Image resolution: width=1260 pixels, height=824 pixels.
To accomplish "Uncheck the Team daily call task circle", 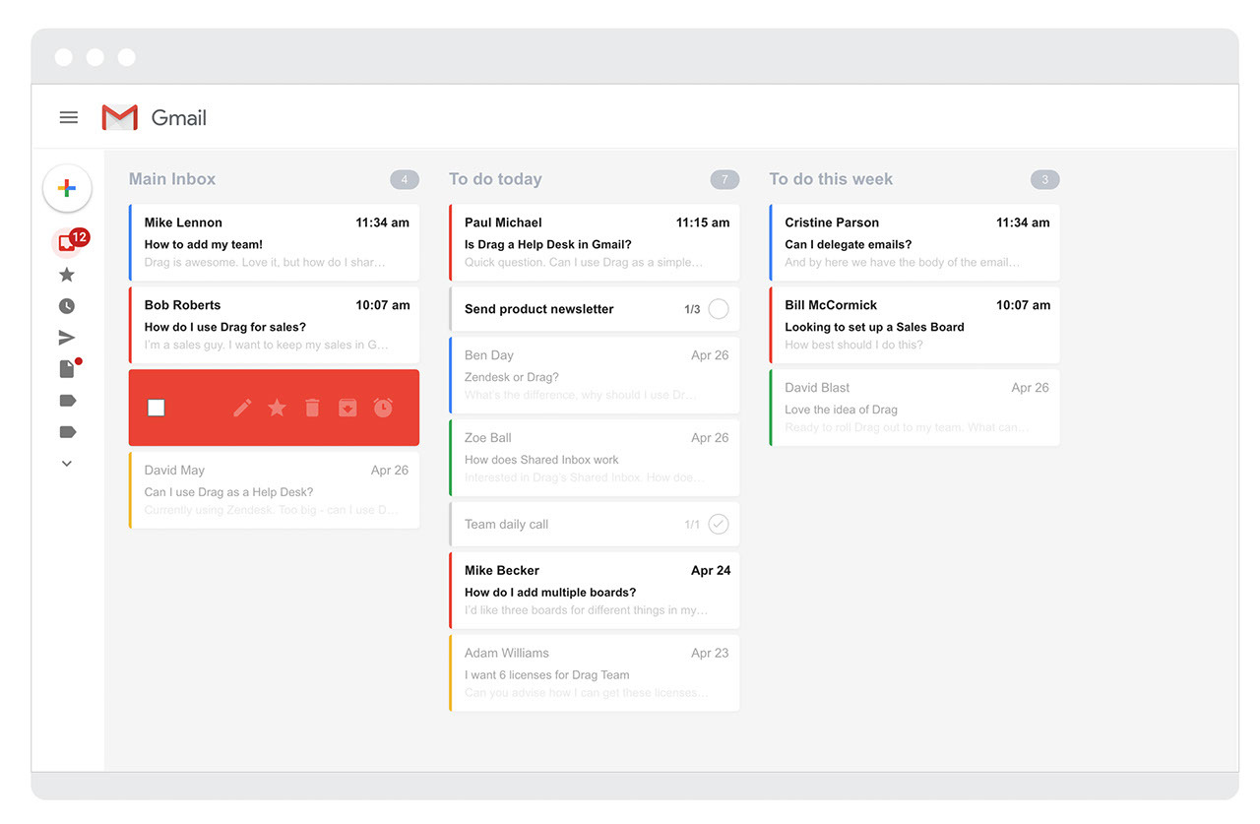I will pyautogui.click(x=719, y=525).
